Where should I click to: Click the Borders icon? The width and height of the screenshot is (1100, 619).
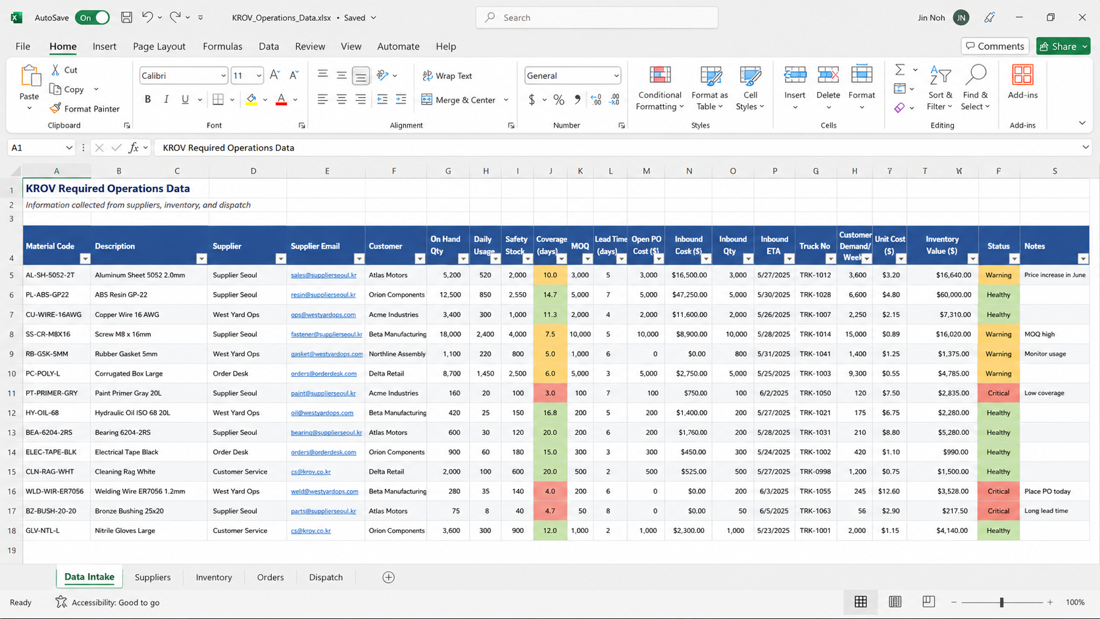tap(218, 99)
